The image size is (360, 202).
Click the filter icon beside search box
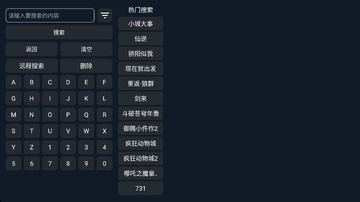(x=105, y=15)
